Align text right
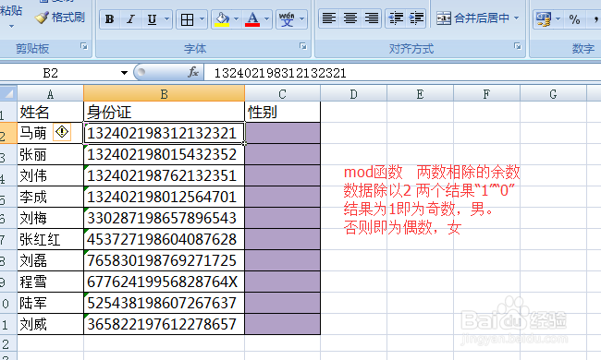Image resolution: width=601 pixels, height=360 pixels. coord(372,18)
